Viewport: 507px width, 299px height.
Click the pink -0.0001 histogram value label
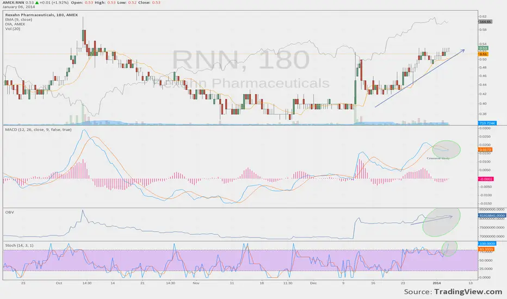pos(486,179)
